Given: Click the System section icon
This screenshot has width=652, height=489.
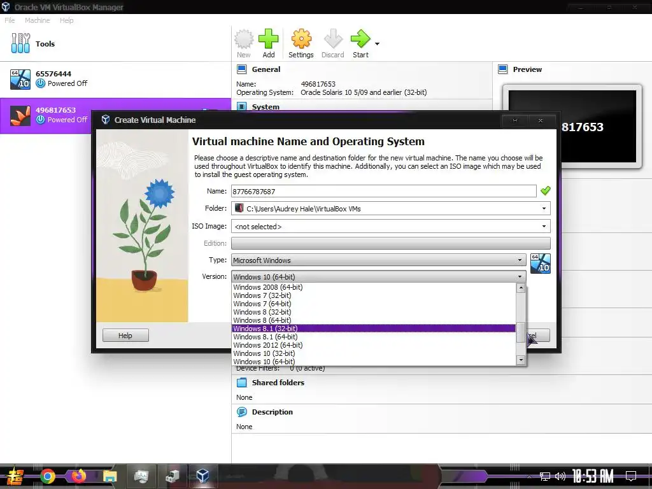Looking at the screenshot, I should [241, 106].
